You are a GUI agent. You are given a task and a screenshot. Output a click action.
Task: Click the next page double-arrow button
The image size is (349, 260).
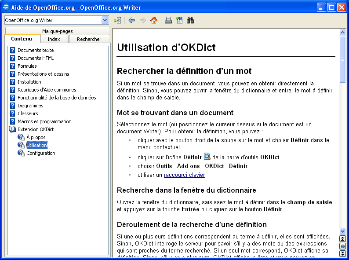coord(342,253)
